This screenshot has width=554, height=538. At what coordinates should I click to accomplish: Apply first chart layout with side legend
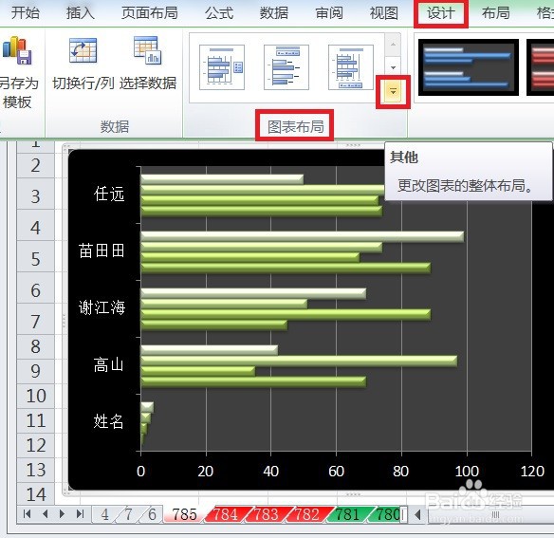pyautogui.click(x=222, y=67)
